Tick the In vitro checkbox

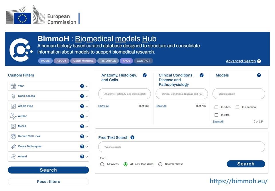pyautogui.click(x=217, y=115)
